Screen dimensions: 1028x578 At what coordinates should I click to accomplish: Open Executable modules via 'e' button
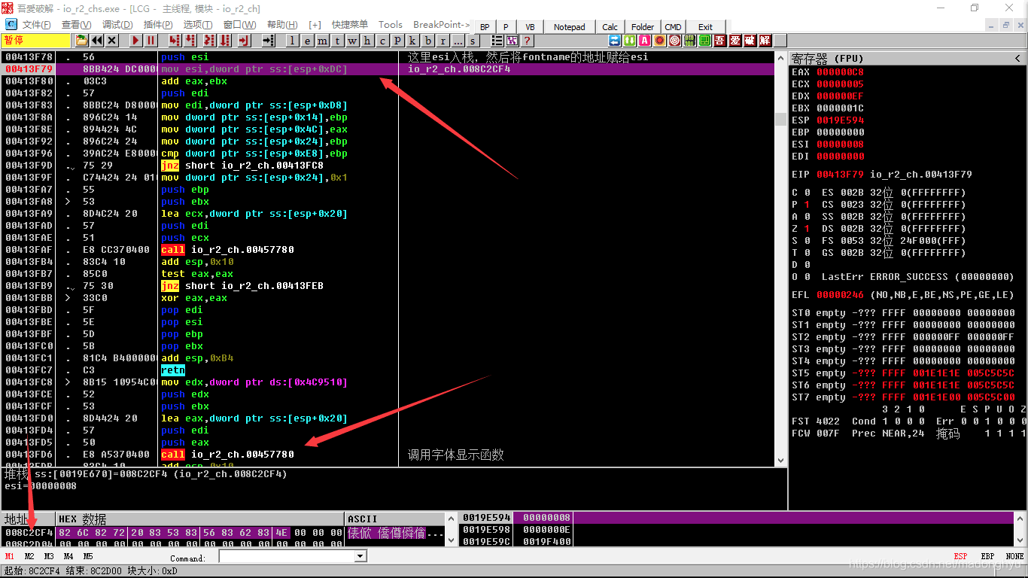point(307,41)
